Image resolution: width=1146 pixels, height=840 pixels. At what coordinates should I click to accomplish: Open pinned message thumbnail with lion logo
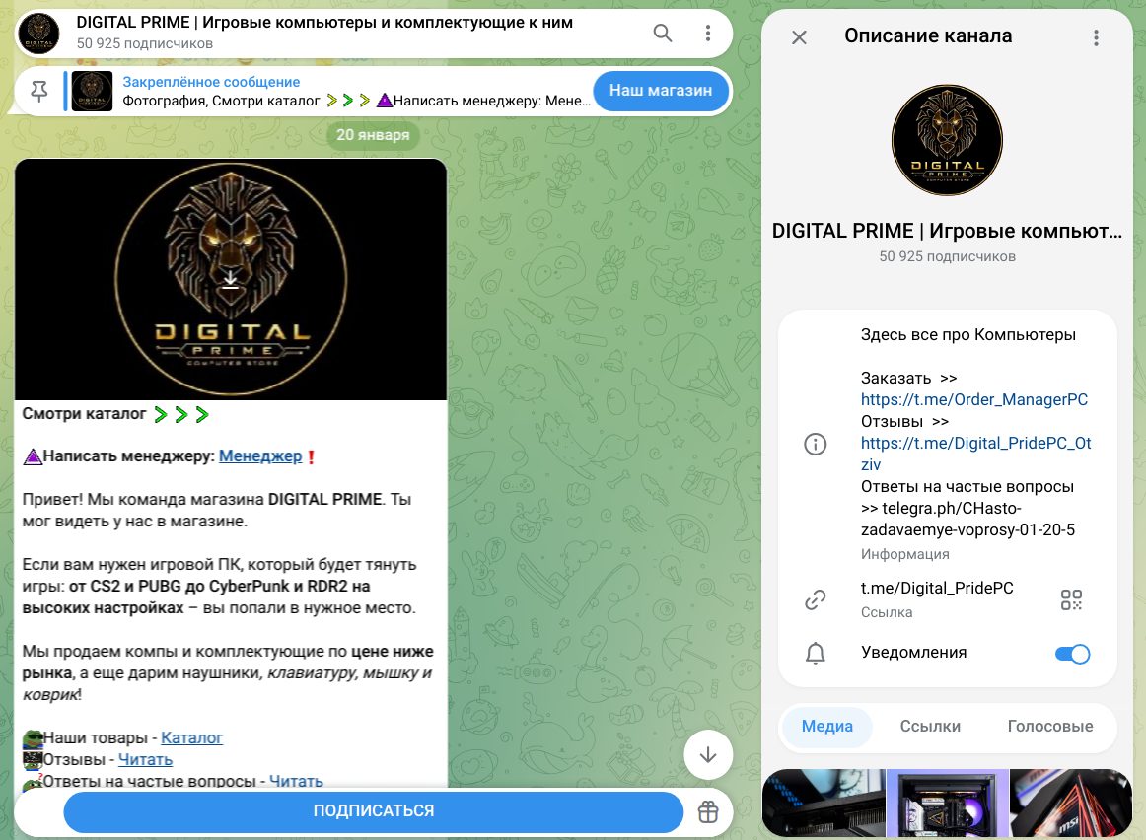(92, 92)
